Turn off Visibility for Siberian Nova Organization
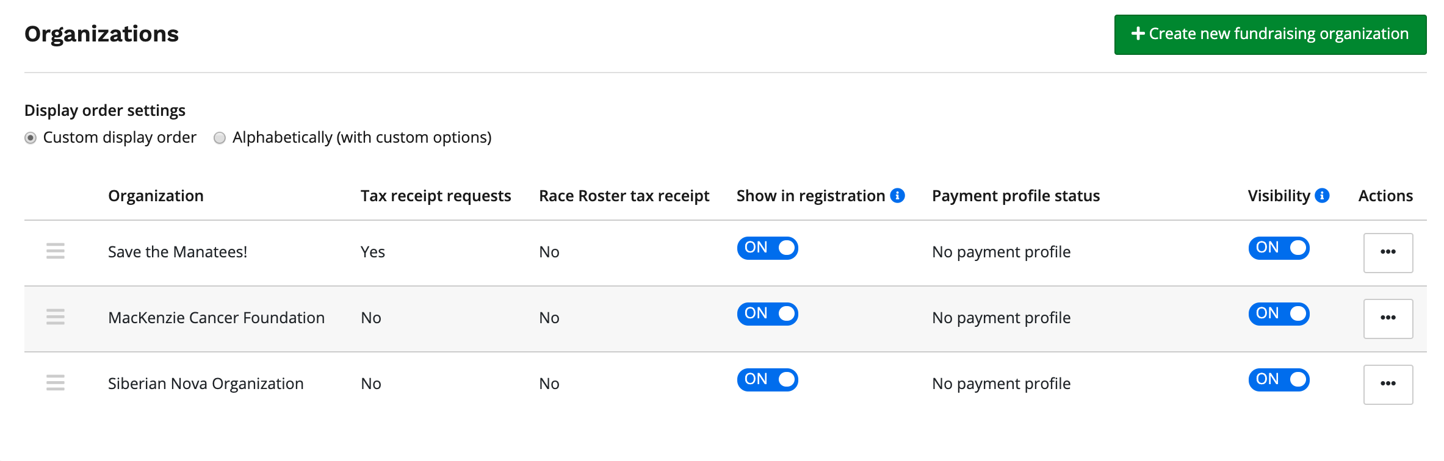 1279,380
